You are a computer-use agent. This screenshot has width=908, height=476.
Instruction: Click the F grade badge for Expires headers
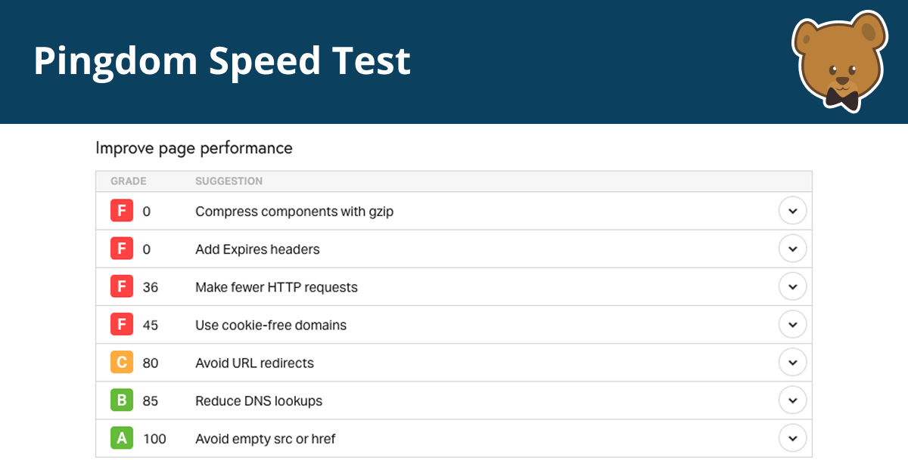point(122,249)
